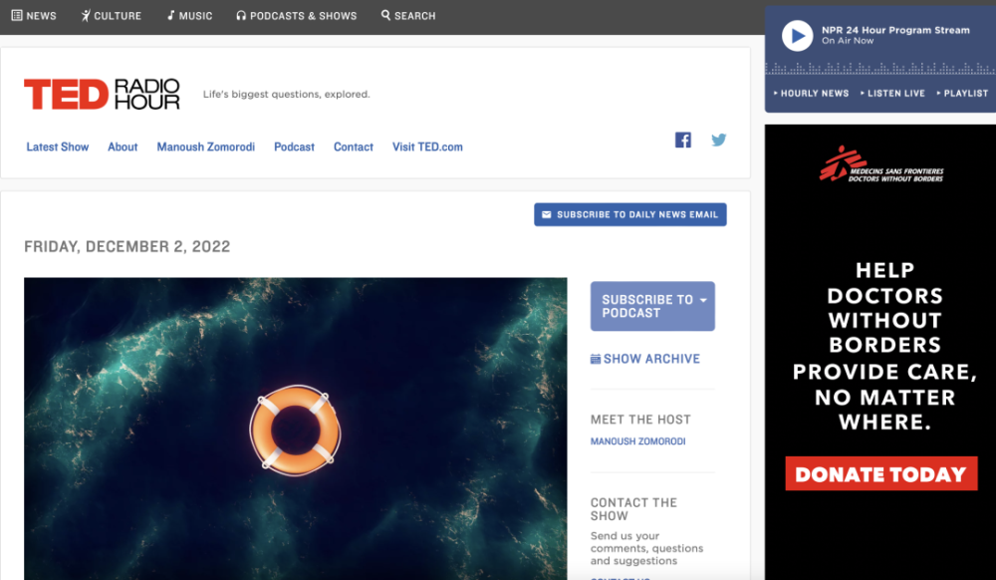This screenshot has height=580, width=996.
Task: Click the "Life's biggest questions, explored." tagline
Action: pos(287,94)
